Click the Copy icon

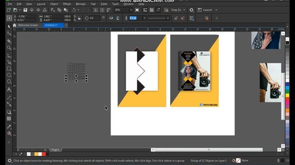click(x=59, y=10)
